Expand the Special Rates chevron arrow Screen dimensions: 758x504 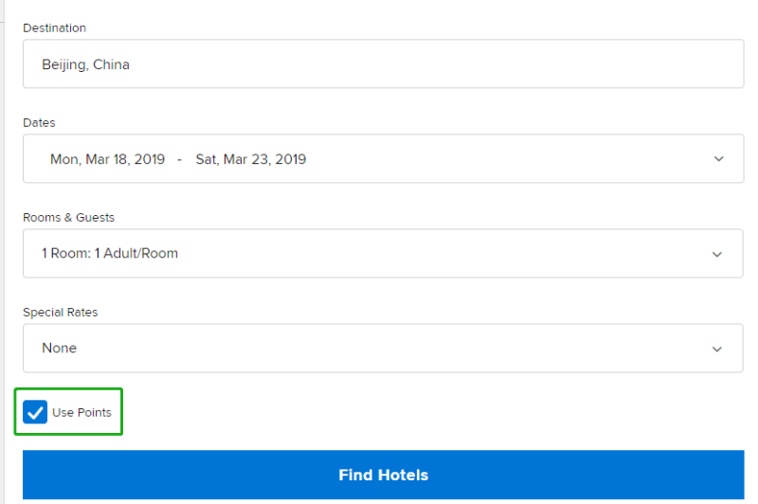(717, 349)
